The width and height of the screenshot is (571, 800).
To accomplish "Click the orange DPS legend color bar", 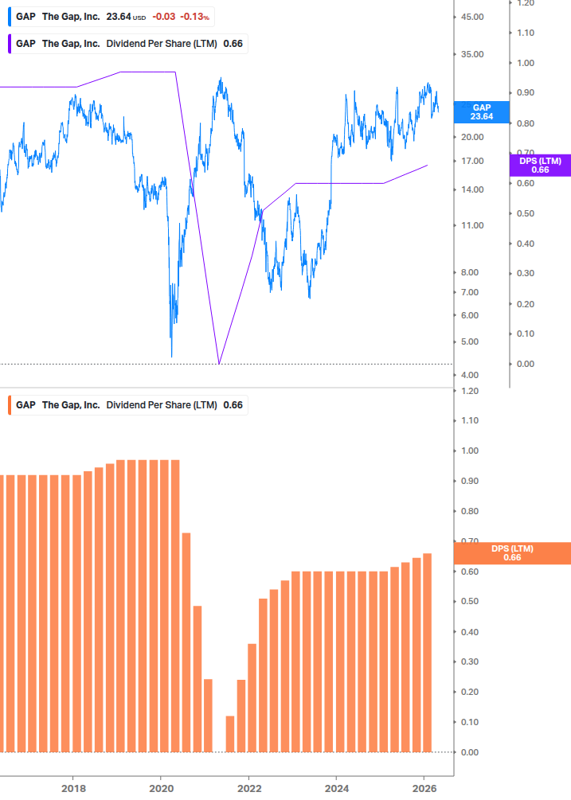I will (10, 405).
